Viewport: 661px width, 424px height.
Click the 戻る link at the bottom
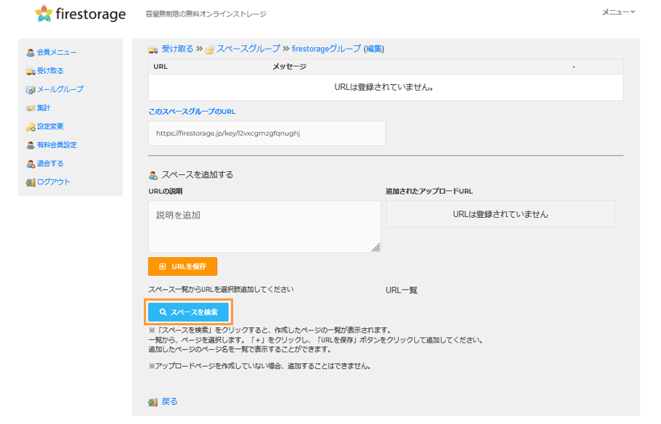pos(169,401)
